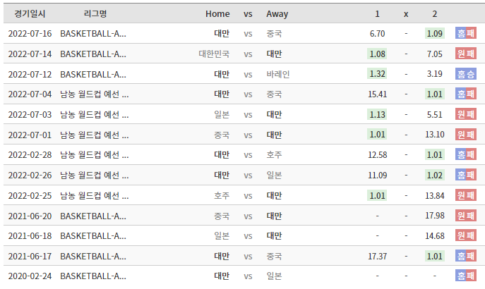Click the 13.84 away odds value
The width and height of the screenshot is (485, 289).
click(435, 195)
